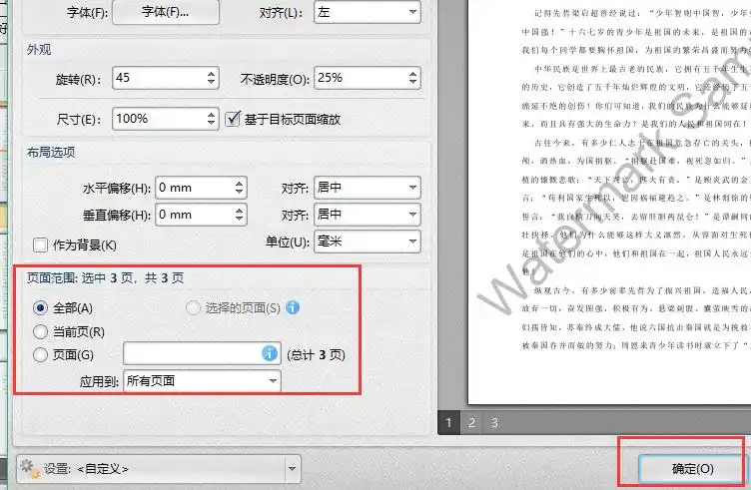
Task: Click info icon beside 选择的页面(S)
Action: (x=293, y=307)
